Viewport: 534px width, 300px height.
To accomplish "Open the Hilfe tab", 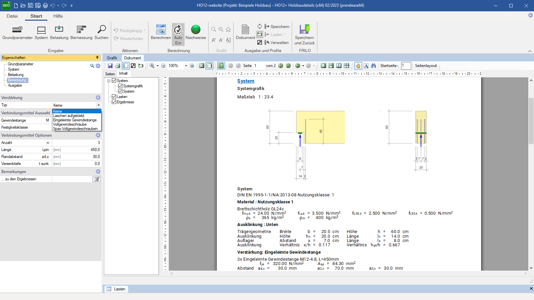I will tap(58, 16).
